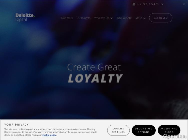Click the Say Hello button
188x140 pixels.
(x=161, y=18)
